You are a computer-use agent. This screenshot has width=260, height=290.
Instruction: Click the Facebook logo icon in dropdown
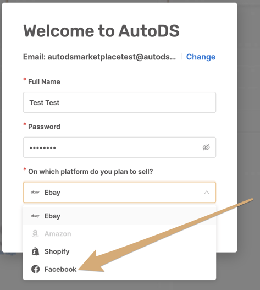click(x=35, y=269)
